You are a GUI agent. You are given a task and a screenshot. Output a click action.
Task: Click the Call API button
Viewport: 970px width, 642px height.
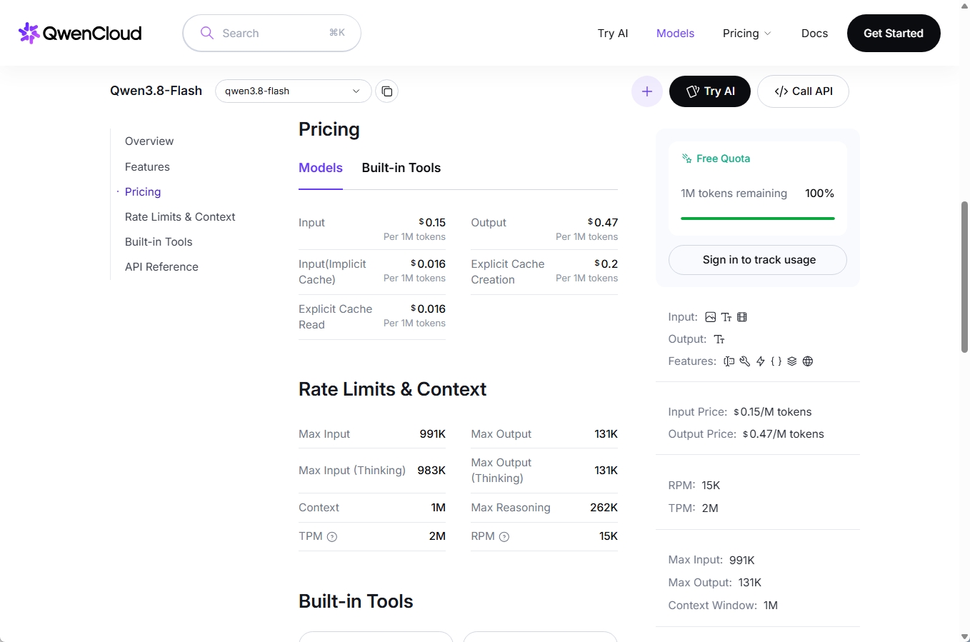coord(803,91)
